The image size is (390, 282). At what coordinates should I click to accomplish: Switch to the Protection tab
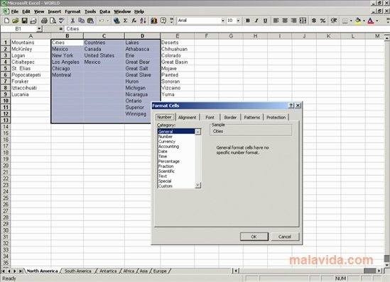[276, 118]
